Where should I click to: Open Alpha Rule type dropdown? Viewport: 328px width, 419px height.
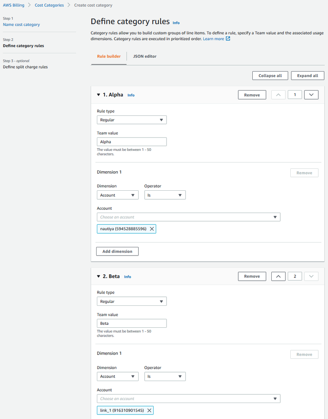coord(131,120)
